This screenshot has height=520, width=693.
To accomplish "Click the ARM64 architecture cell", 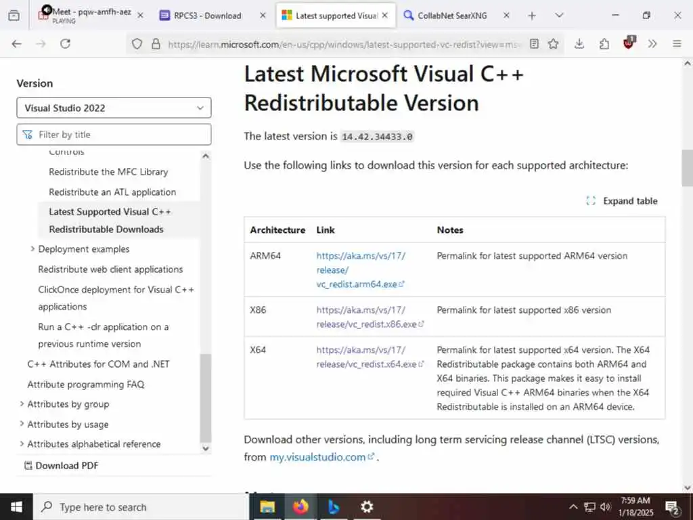I will [265, 256].
